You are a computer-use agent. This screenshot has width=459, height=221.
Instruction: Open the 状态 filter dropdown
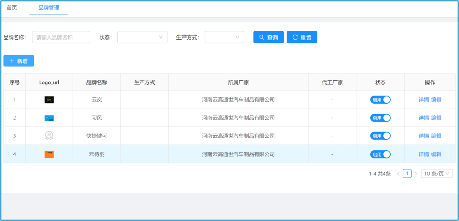tap(142, 37)
